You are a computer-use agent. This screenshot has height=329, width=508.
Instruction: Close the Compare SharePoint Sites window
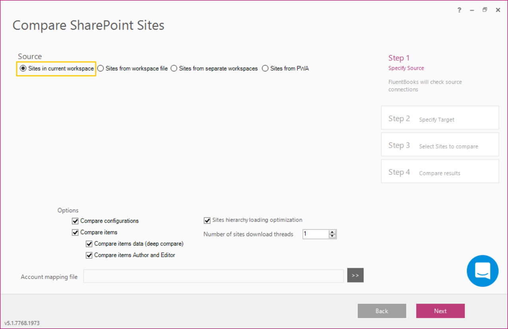(x=498, y=10)
